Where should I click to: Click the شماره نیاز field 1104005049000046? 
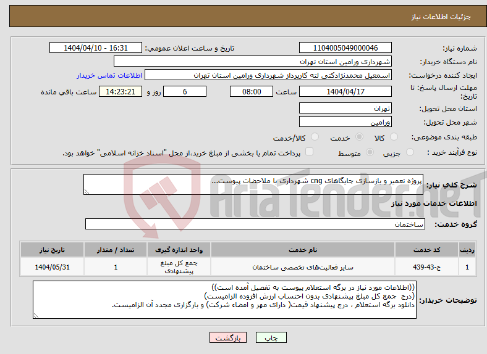click(x=345, y=47)
